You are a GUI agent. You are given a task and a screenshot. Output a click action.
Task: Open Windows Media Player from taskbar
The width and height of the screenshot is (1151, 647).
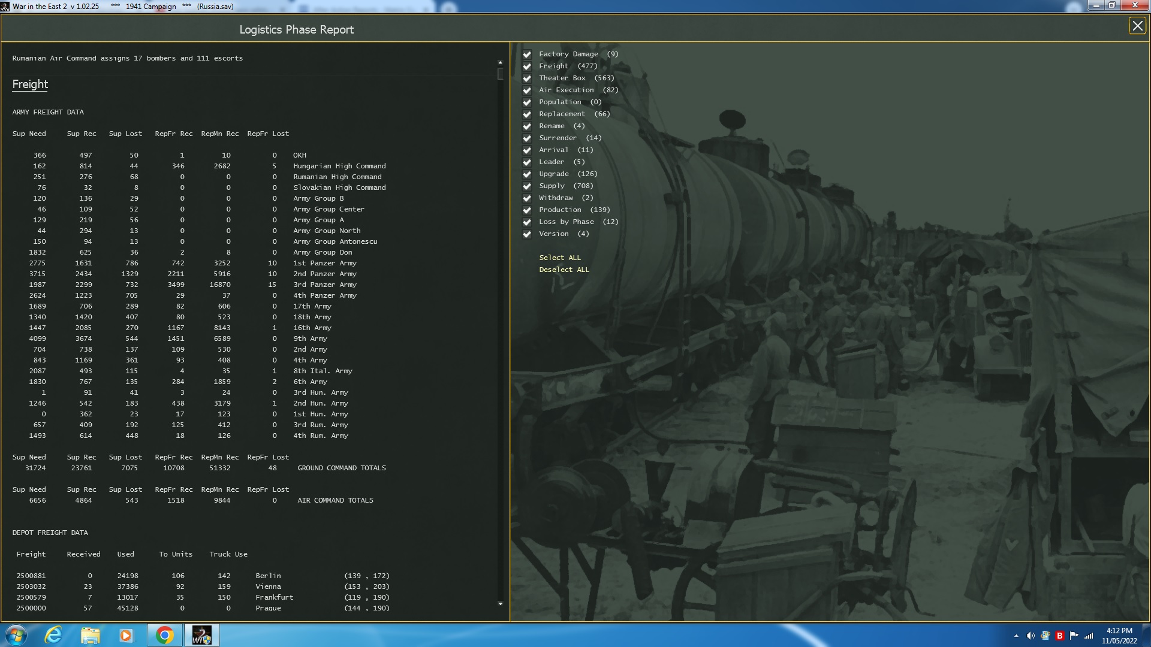(126, 635)
